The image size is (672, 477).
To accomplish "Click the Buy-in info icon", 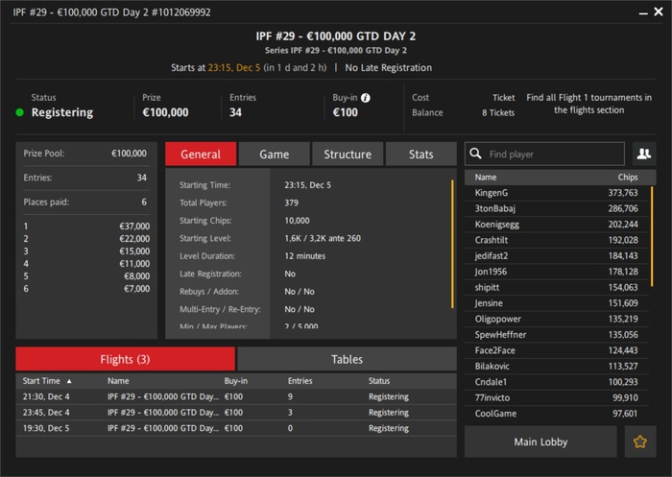I will [x=366, y=98].
